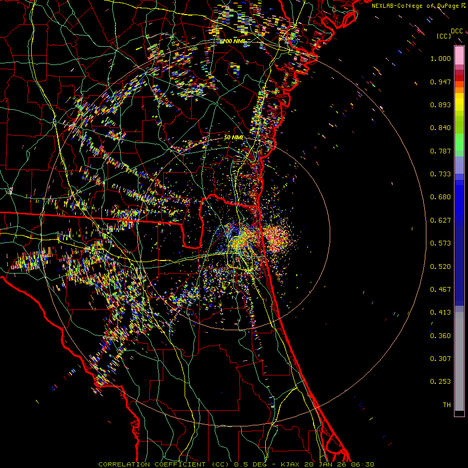The image size is (468, 468).
Task: Select the 0.253 legend value
Action: click(440, 382)
